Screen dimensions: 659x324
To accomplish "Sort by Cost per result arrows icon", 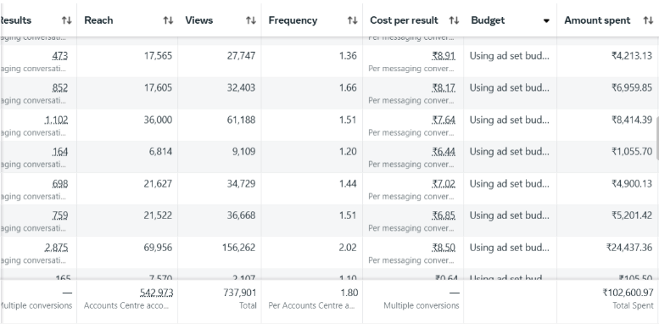I will click(x=454, y=20).
